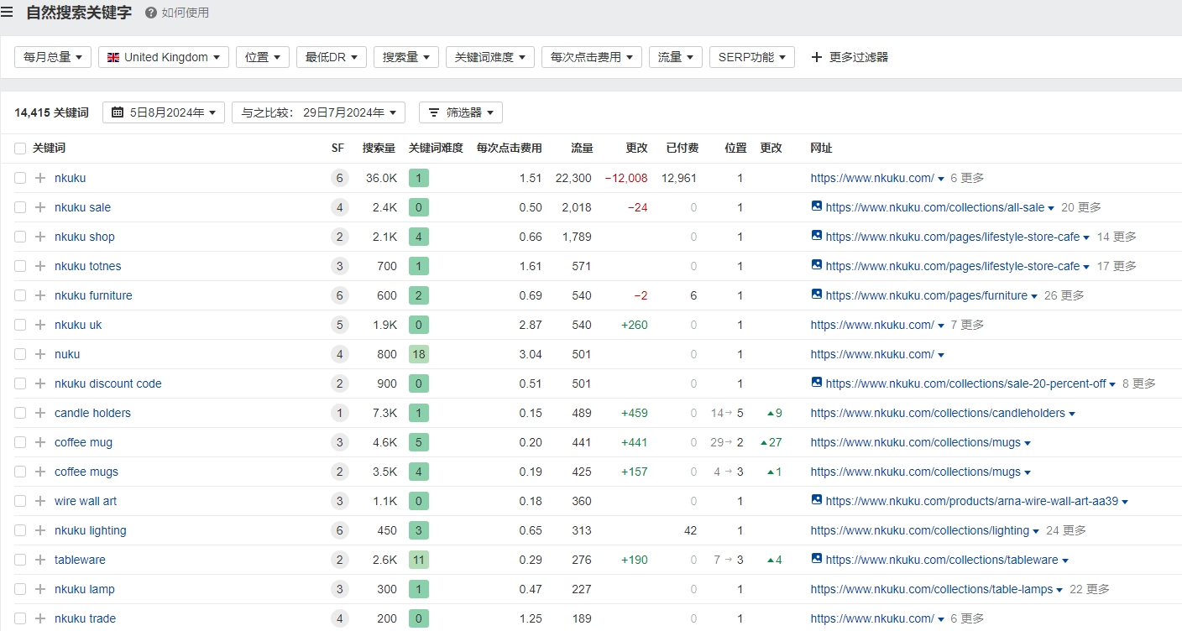Sort by 位置 column header
Image resolution: width=1182 pixels, height=631 pixels.
click(736, 148)
